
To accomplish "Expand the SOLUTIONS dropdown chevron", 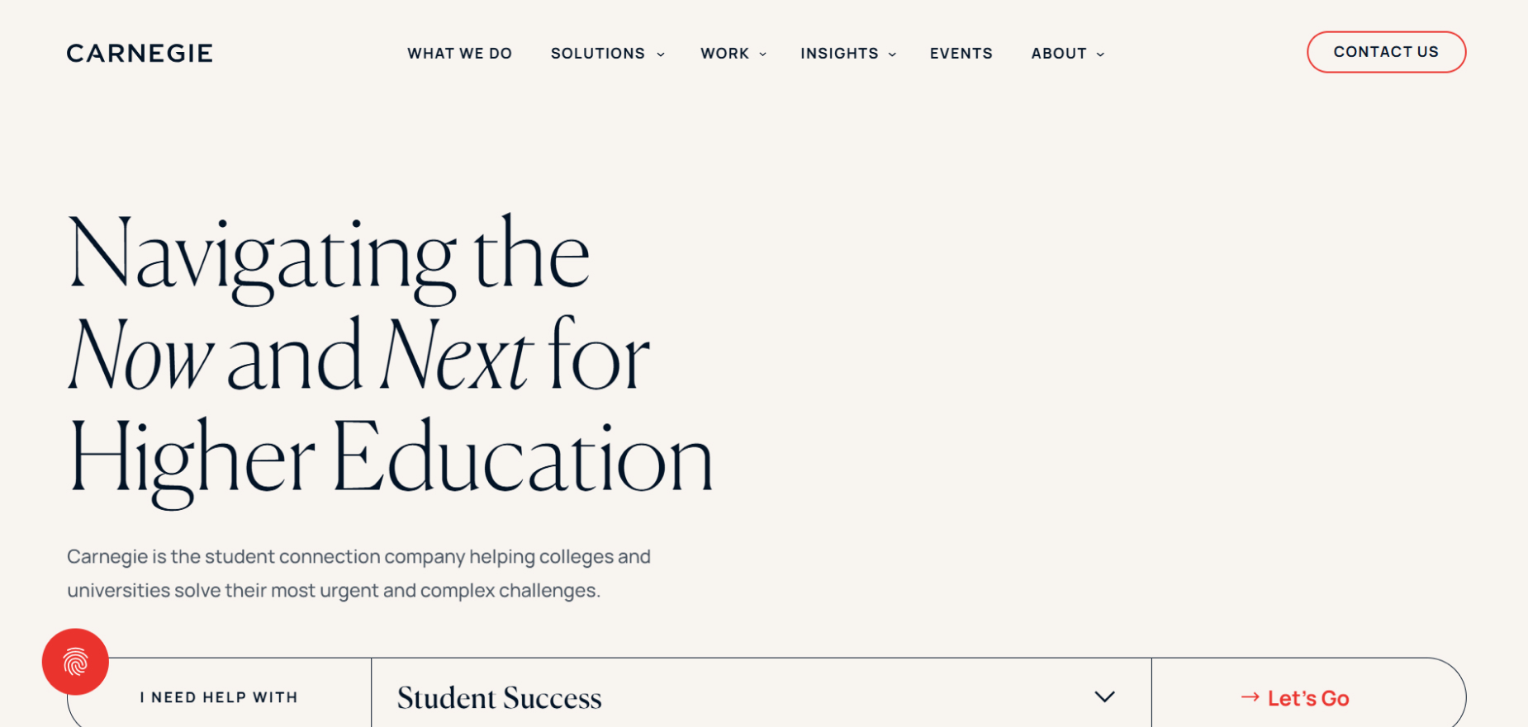I will pyautogui.click(x=660, y=54).
